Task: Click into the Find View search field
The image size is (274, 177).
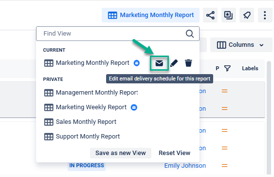Action: pyautogui.click(x=118, y=34)
